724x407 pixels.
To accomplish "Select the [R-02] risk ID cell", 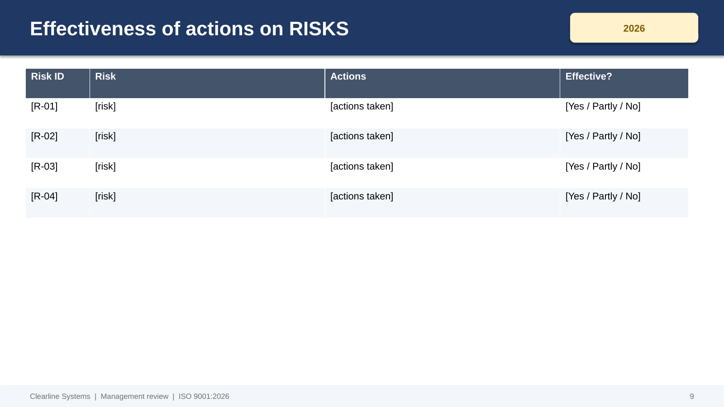I will 57,143.
